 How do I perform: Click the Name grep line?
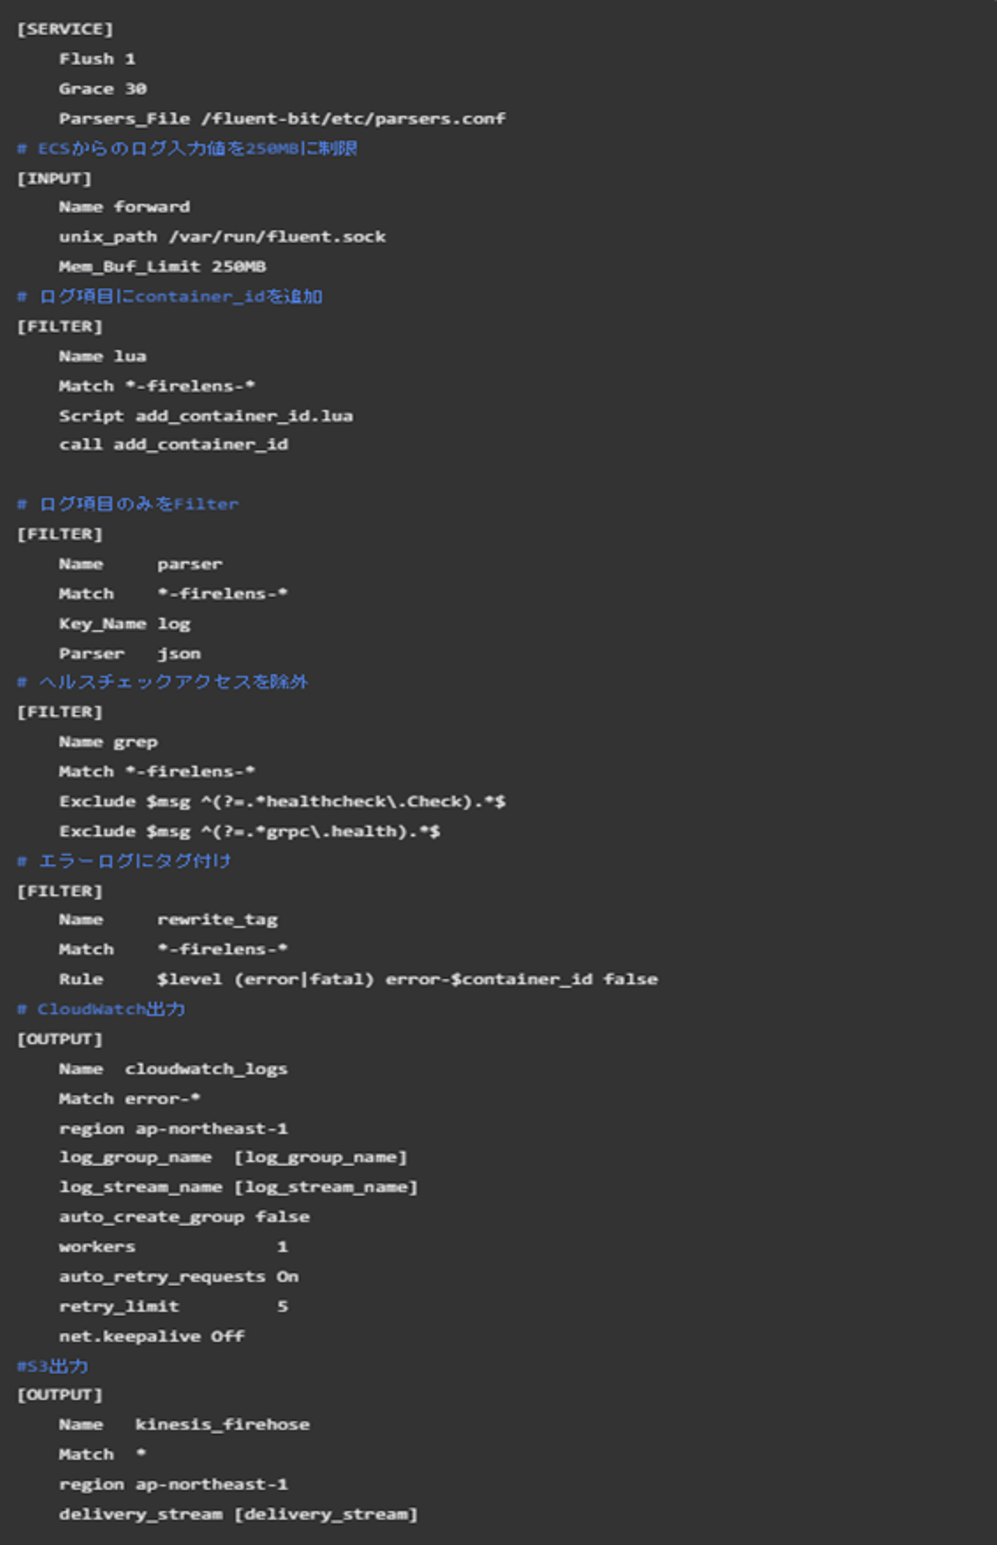tap(108, 742)
